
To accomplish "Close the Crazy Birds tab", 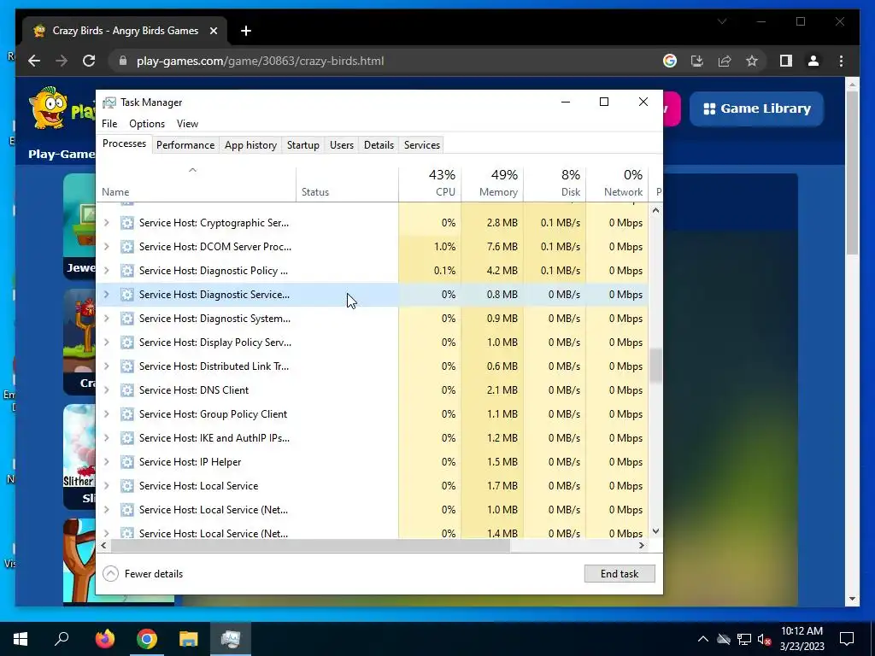I will point(213,31).
